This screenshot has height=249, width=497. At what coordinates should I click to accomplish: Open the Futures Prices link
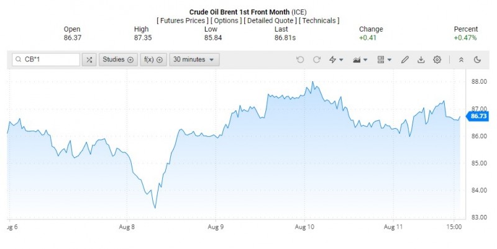pyautogui.click(x=182, y=20)
